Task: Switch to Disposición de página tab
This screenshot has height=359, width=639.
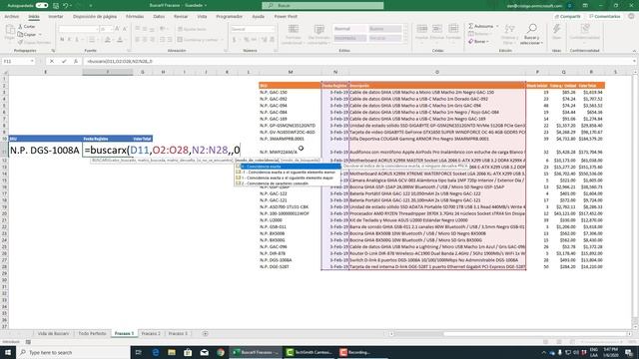Action: coord(95,17)
